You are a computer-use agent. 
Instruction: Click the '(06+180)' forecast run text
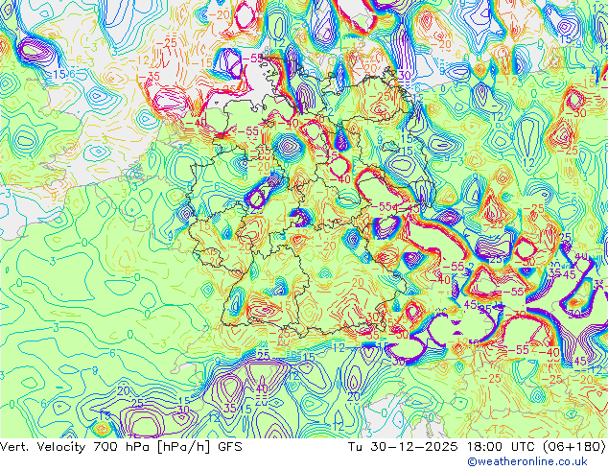click(573, 447)
